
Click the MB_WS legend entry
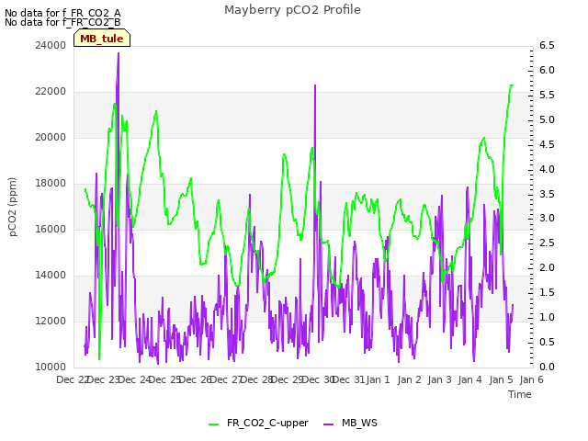point(350,423)
